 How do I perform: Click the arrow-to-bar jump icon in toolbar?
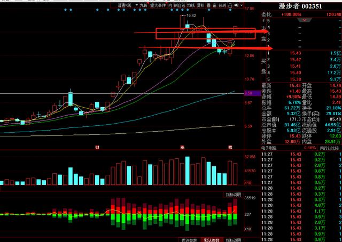pos(236,5)
